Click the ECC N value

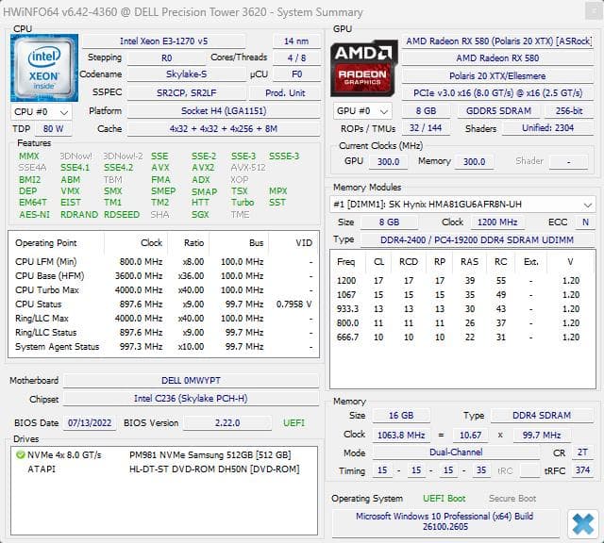(x=585, y=222)
